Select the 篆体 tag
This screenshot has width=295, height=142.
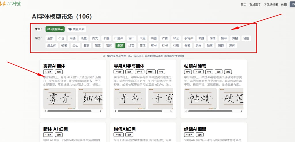point(98,45)
